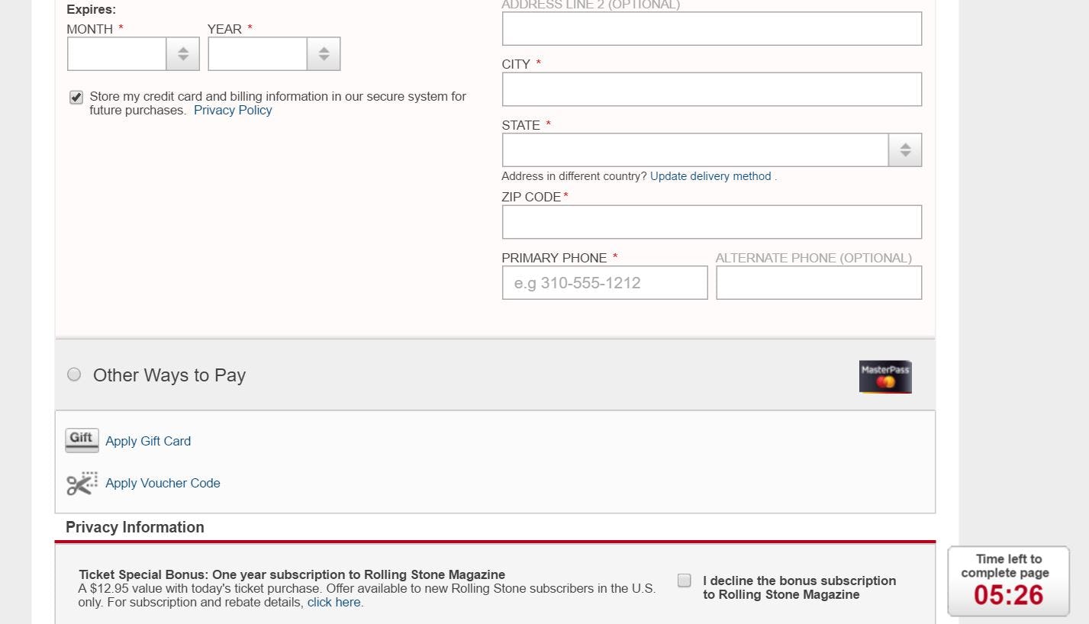1089x624 pixels.
Task: Expand the State dropdown list
Action: point(710,150)
